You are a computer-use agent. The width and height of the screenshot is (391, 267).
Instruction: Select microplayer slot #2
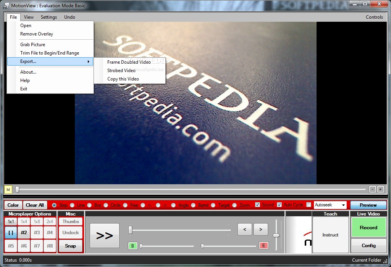tap(24, 233)
